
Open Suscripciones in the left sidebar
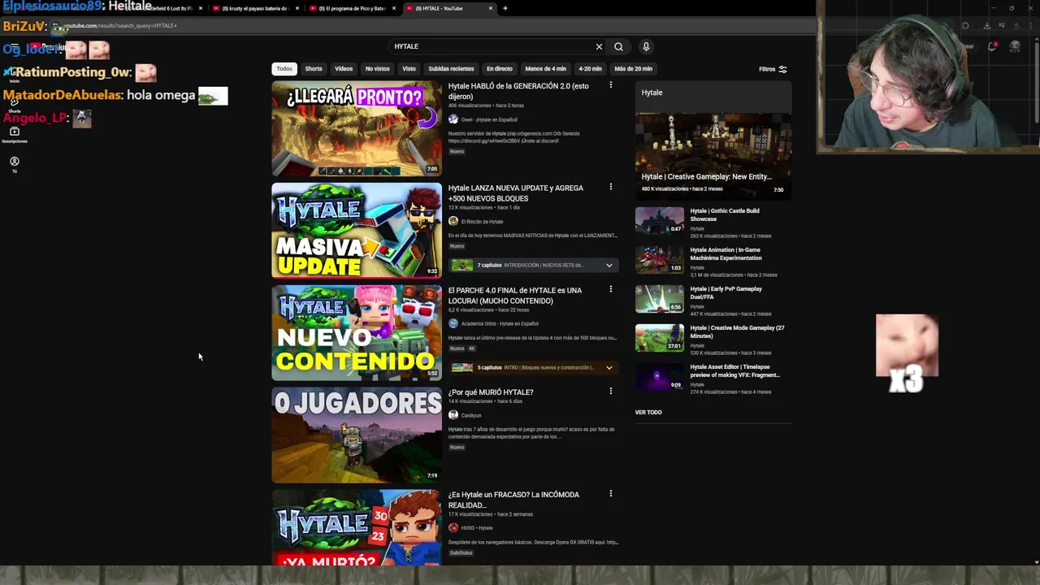pos(14,134)
